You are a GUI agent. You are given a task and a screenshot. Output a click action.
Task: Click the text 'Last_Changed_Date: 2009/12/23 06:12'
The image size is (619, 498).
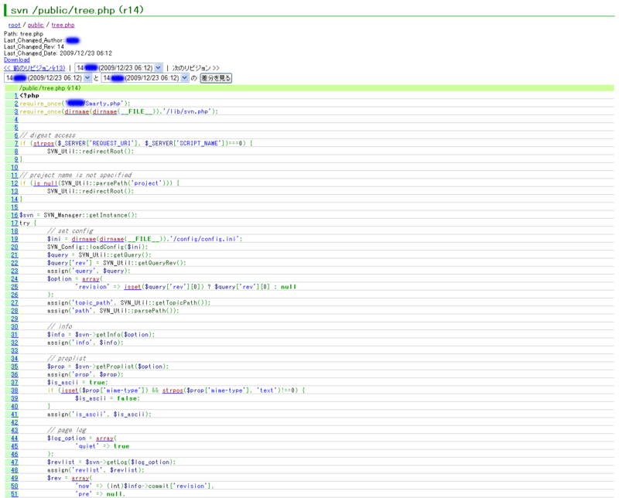click(58, 53)
